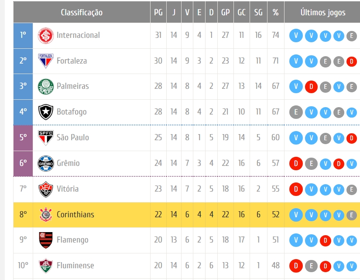Click Botafogo's first gray E draw badge
Screen dimensions: 360x280
[296, 112]
